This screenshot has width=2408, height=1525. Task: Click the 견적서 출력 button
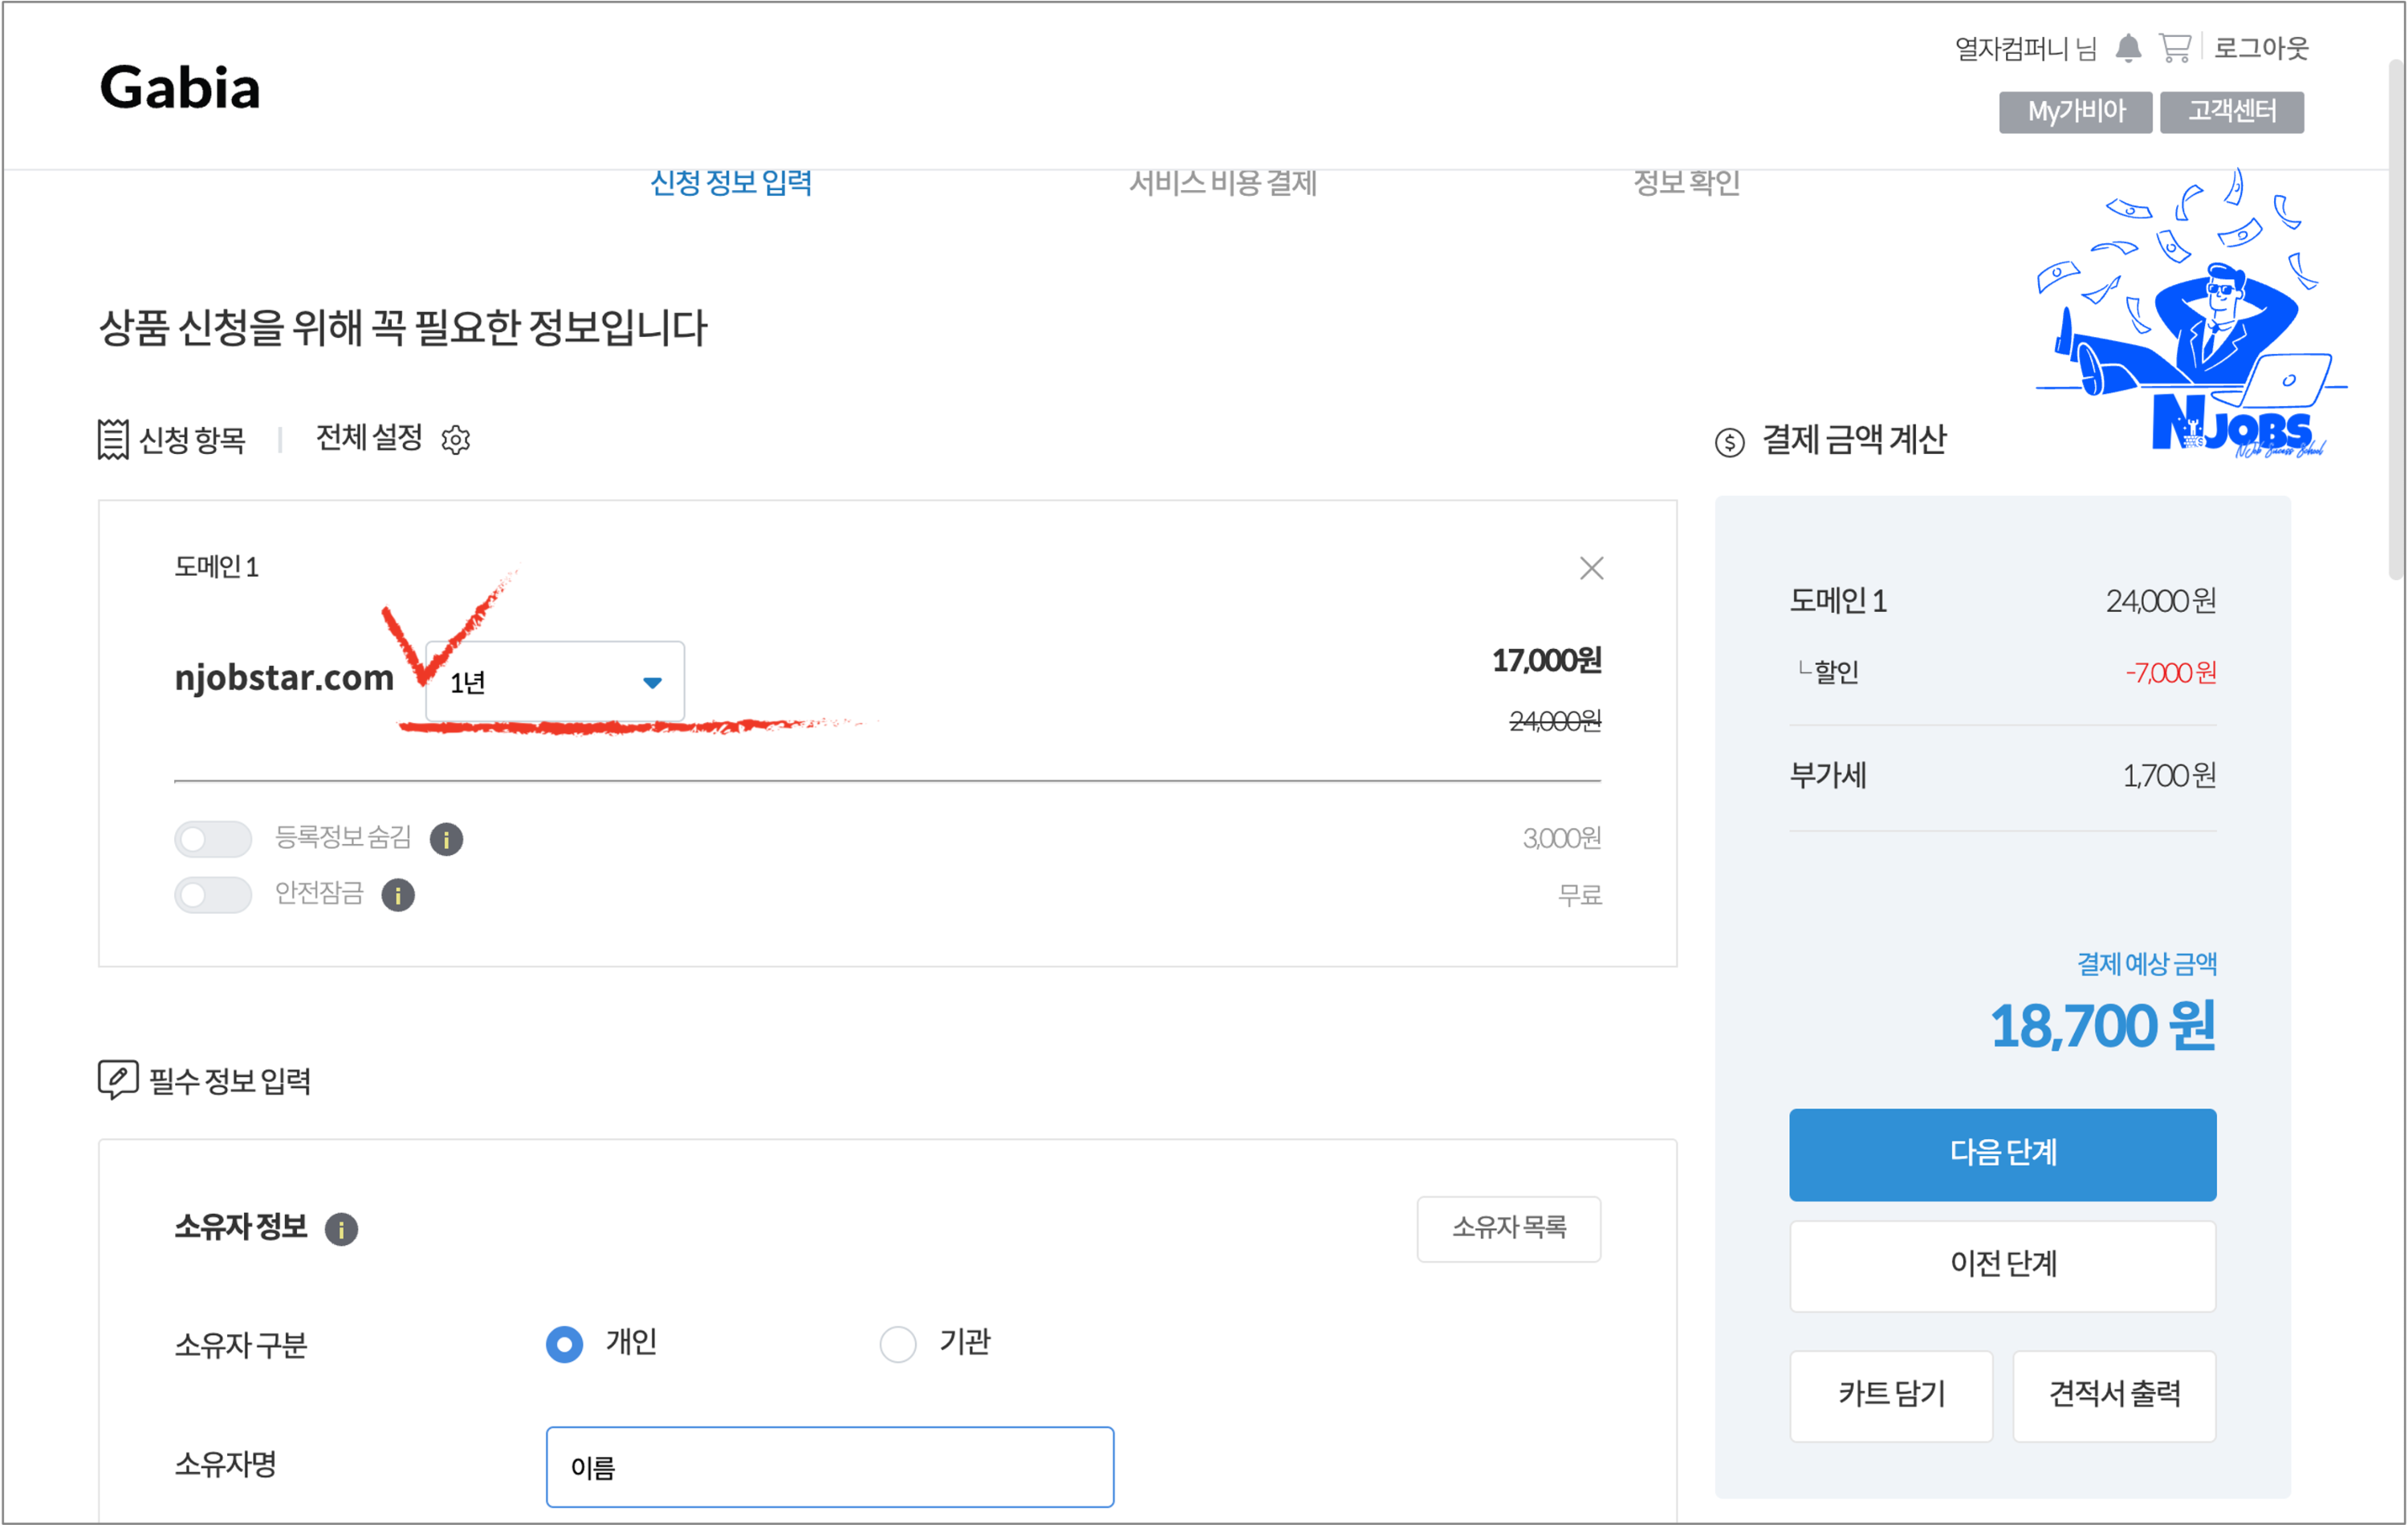(x=2114, y=1395)
